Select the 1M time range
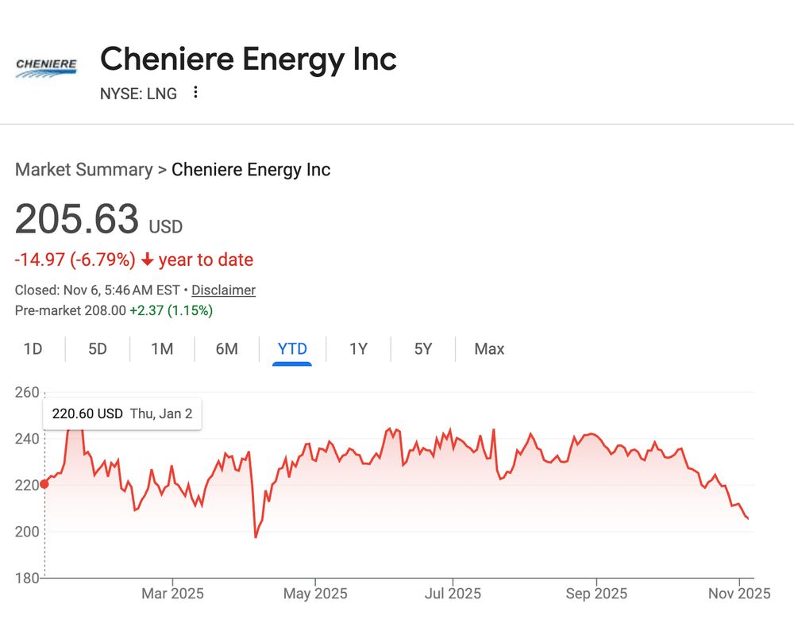794x619 pixels. point(162,348)
